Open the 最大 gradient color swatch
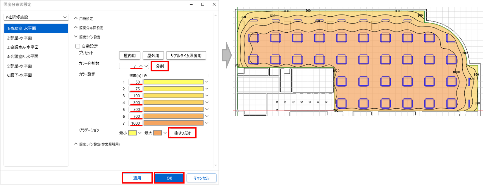This screenshot has width=484, height=185. pyautogui.click(x=158, y=133)
